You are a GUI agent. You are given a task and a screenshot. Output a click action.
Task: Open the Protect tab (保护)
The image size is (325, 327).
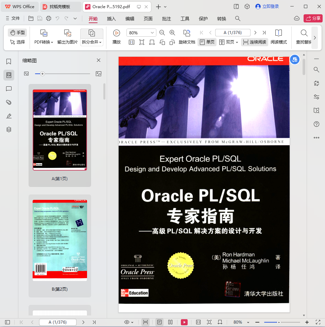(x=203, y=19)
